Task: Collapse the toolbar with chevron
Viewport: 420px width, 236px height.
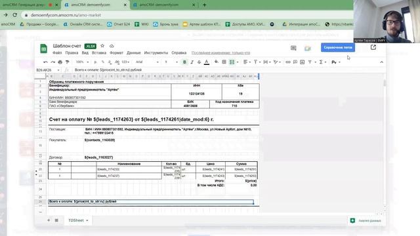Action: tap(381, 62)
